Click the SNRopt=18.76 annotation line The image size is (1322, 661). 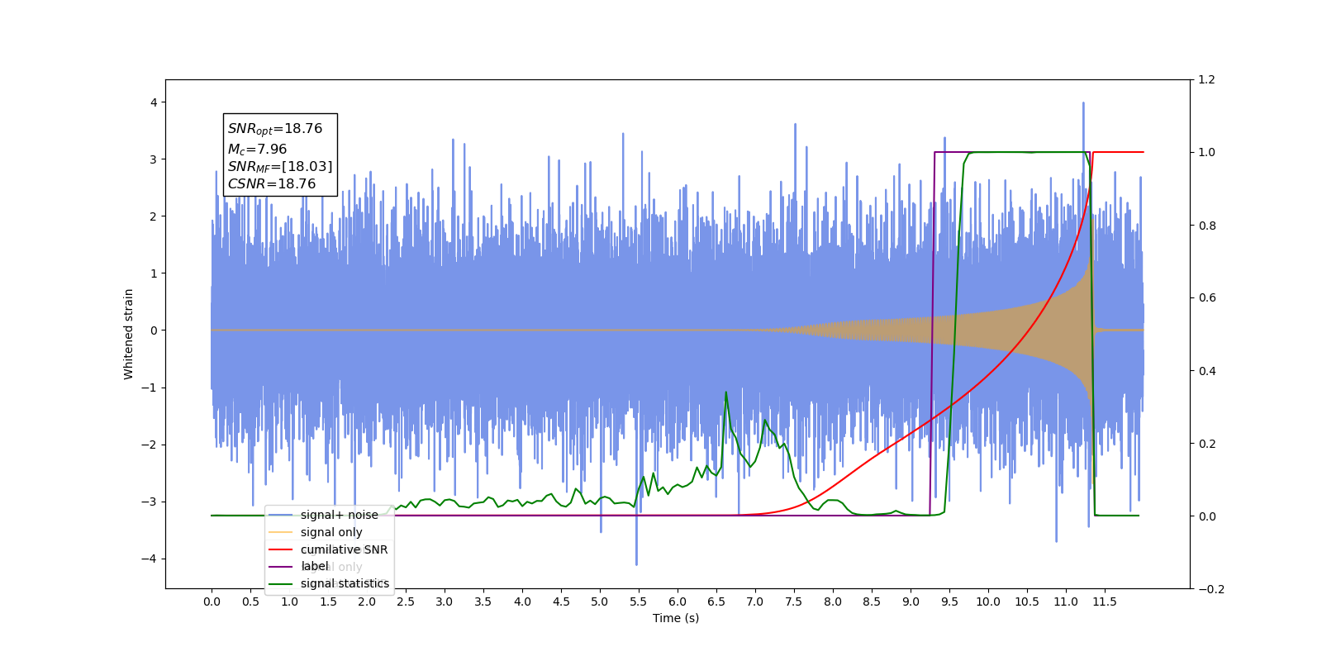pos(275,129)
